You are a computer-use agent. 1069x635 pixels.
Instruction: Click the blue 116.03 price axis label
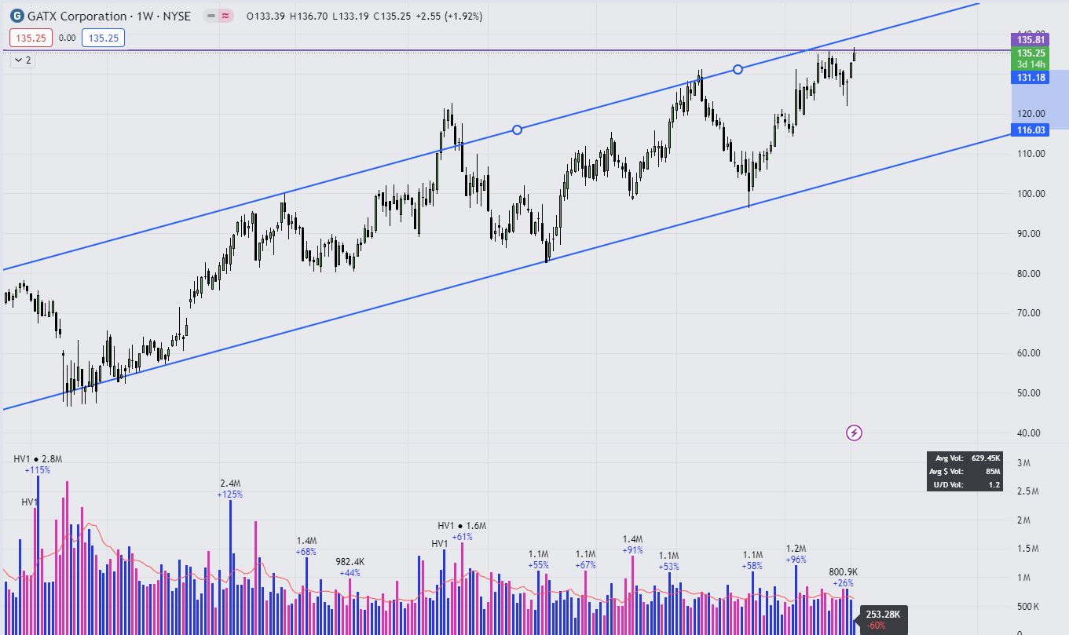point(1030,130)
